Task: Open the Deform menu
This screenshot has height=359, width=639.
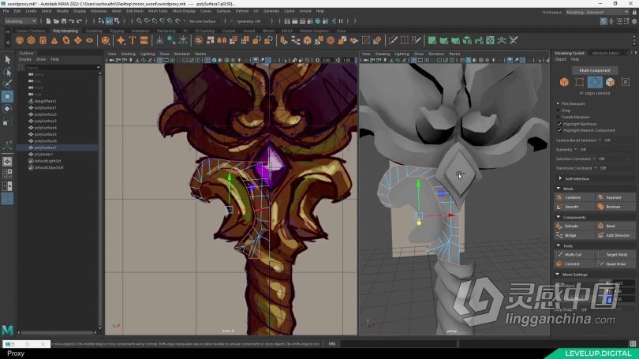Action: pos(242,11)
